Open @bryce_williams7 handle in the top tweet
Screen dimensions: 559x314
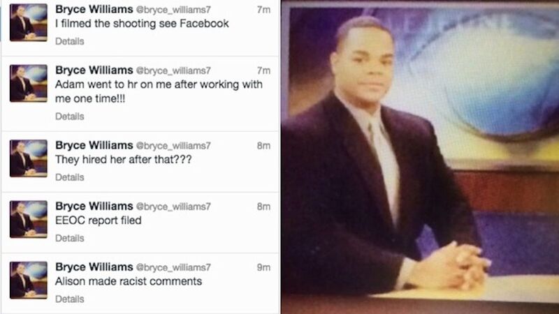coord(173,10)
